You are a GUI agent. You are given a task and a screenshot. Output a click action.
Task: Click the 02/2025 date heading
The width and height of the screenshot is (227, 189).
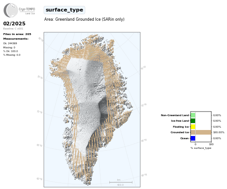(x=14, y=24)
